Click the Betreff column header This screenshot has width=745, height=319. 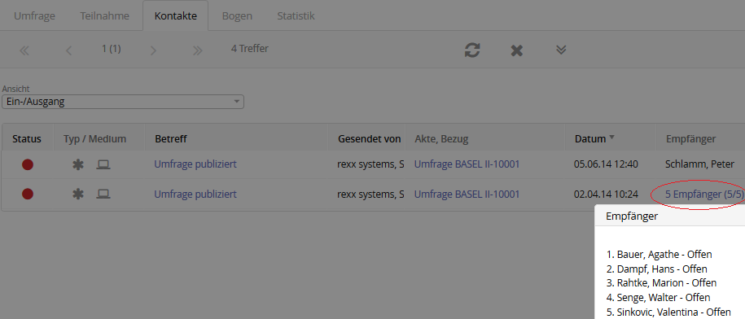tap(170, 139)
